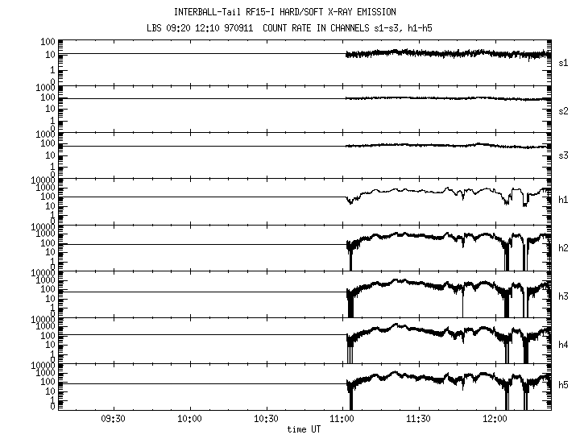This screenshot has height=443, width=580.
Task: Click the 'LBS 09:20 12:10 970911' text
Action: [188, 30]
